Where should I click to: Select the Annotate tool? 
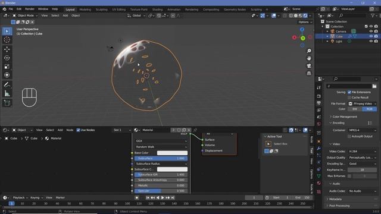7,84
